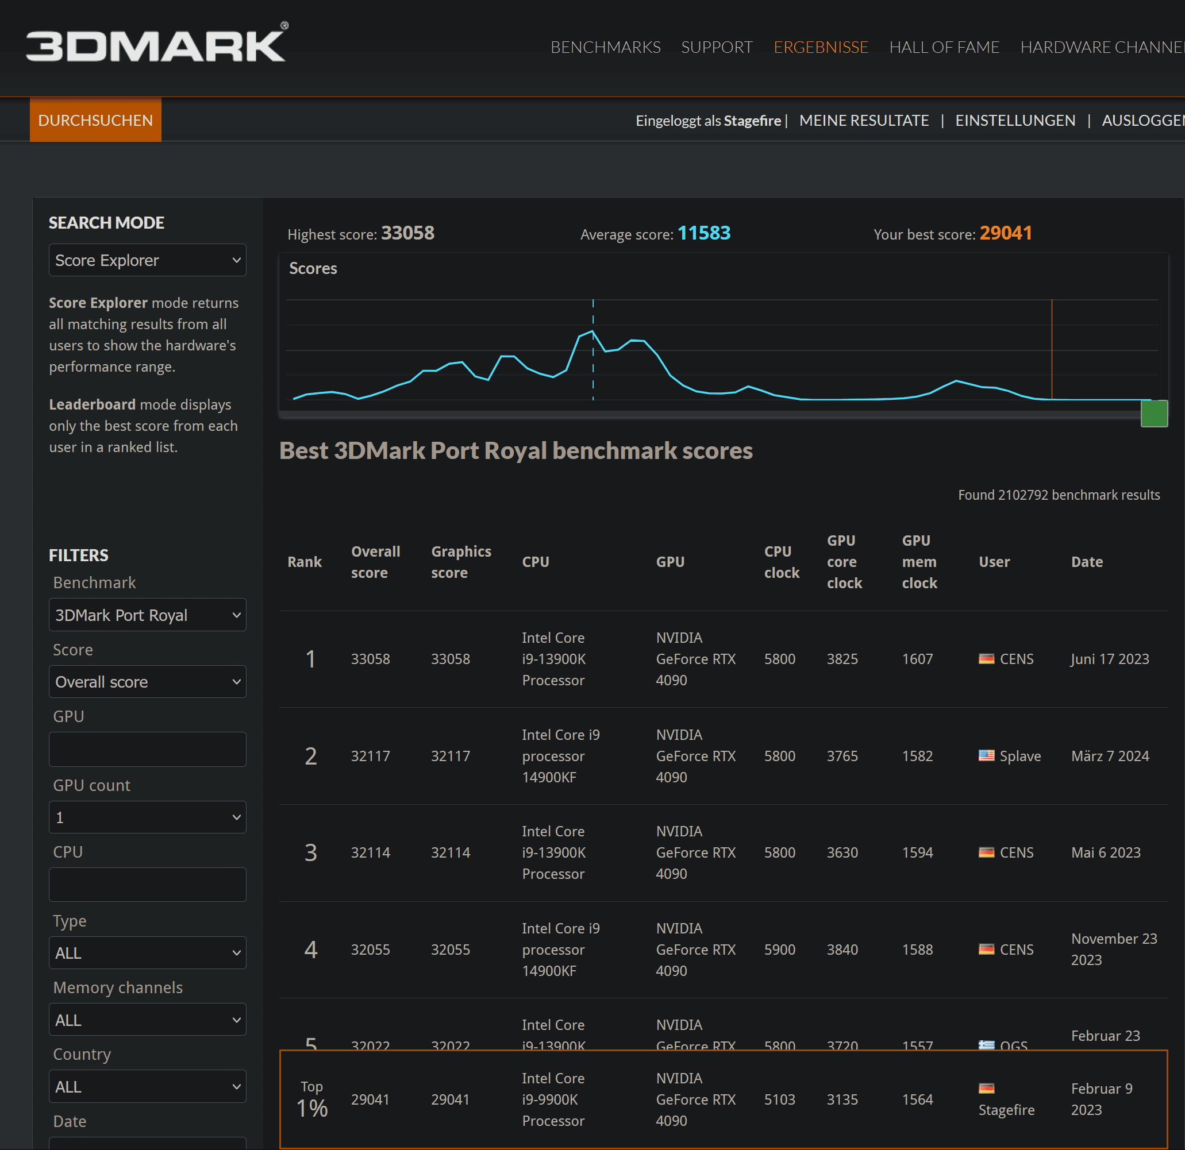
Task: Click the US flag beside Splave
Action: (x=986, y=755)
